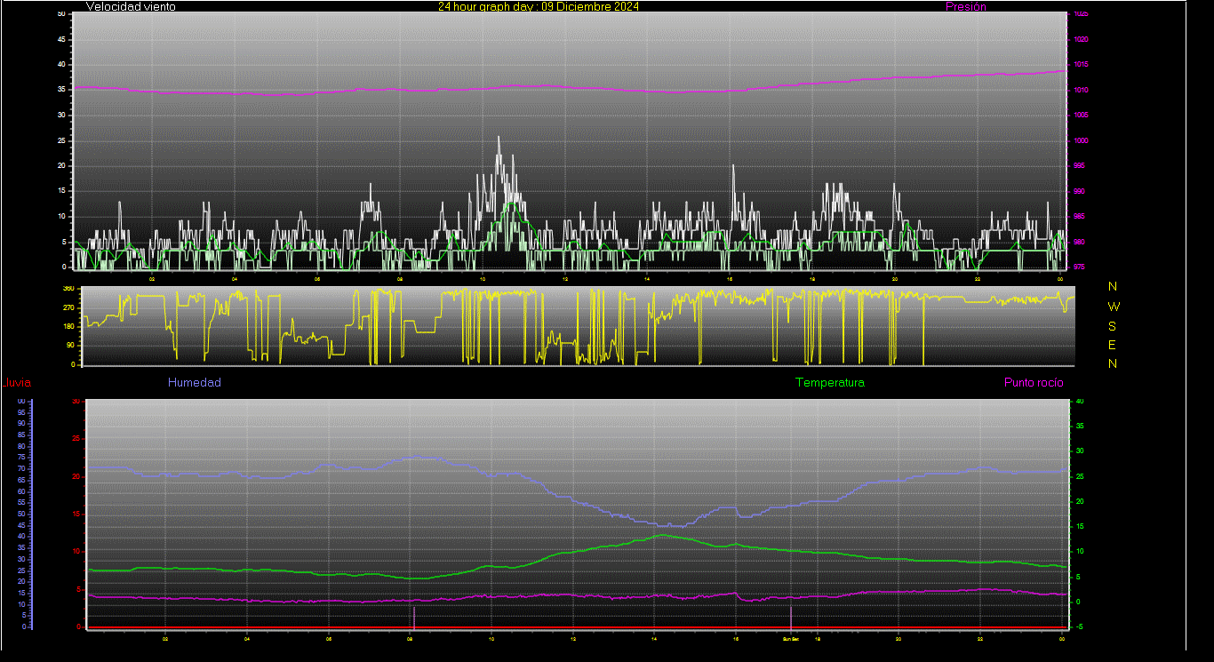The image size is (1214, 662).
Task: Select pressure axis value "985"
Action: coord(1079,217)
